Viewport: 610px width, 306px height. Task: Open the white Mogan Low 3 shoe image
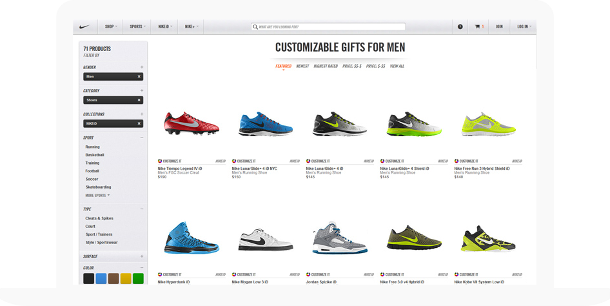click(265, 240)
